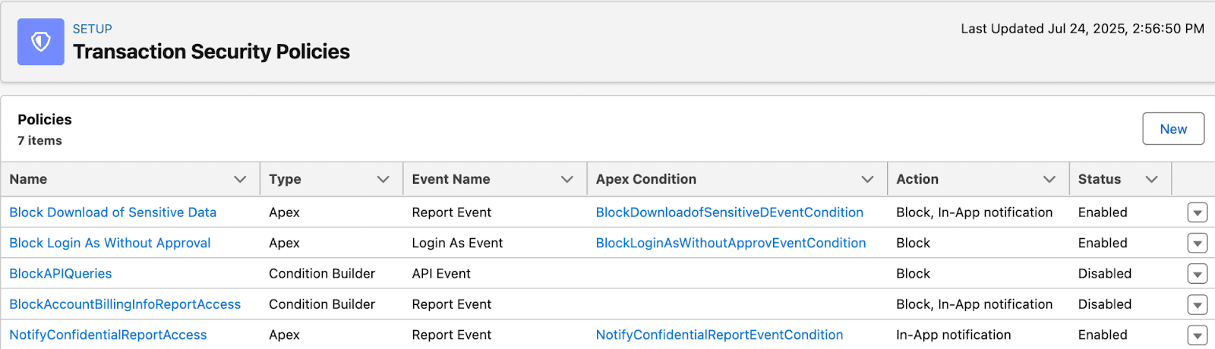Show actions for BlockAccountBillingInfoReportAccess row

1197,305
